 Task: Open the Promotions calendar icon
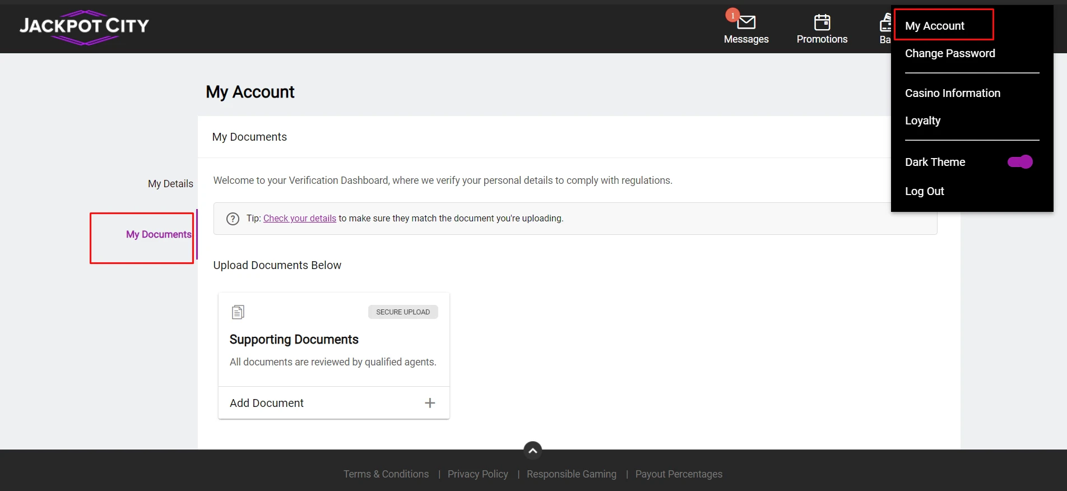pos(822,22)
